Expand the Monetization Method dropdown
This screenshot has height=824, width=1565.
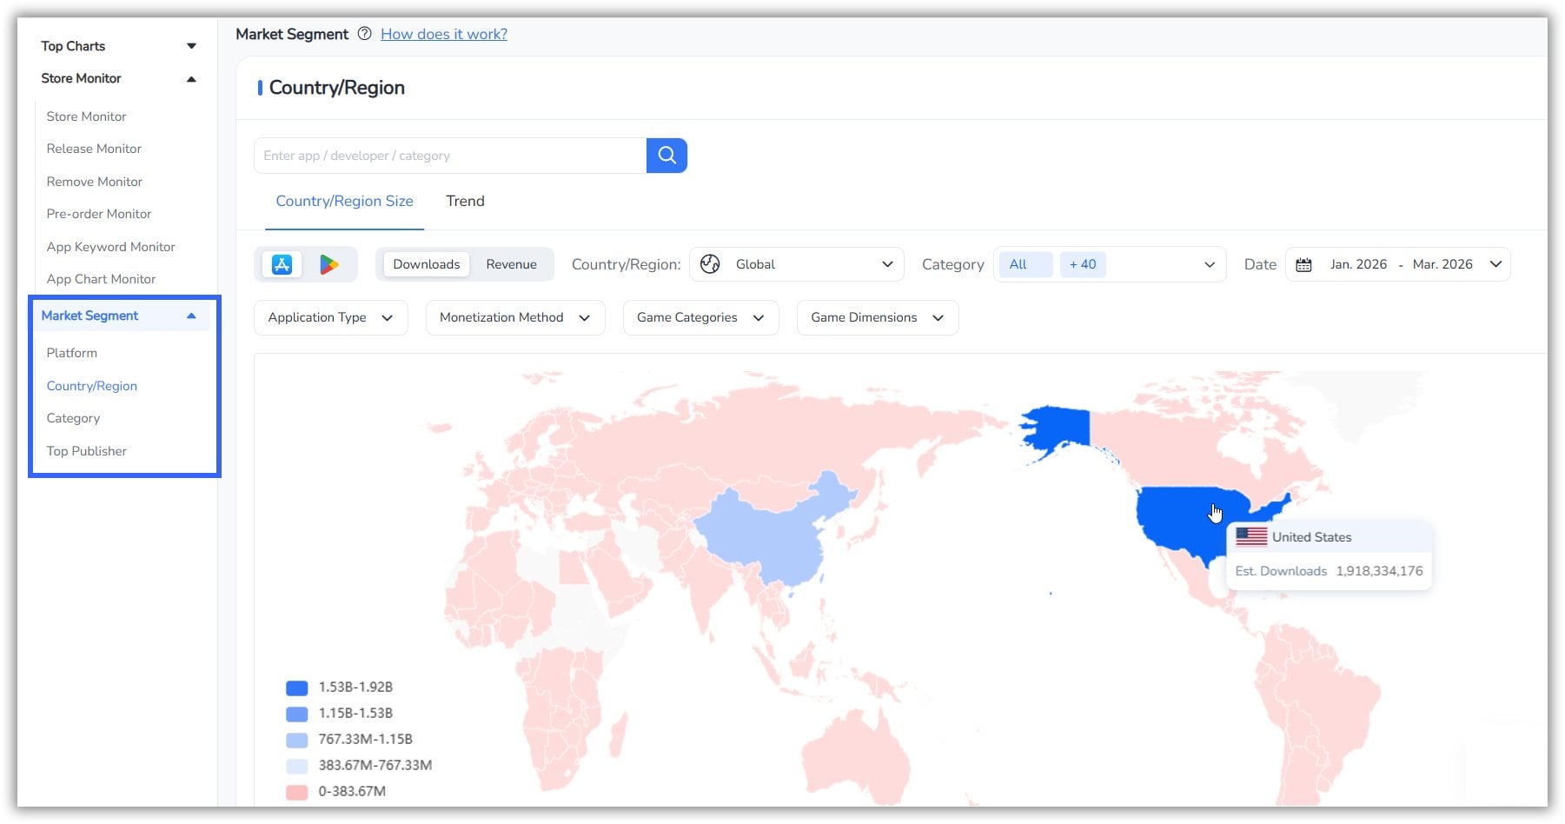[x=514, y=317]
